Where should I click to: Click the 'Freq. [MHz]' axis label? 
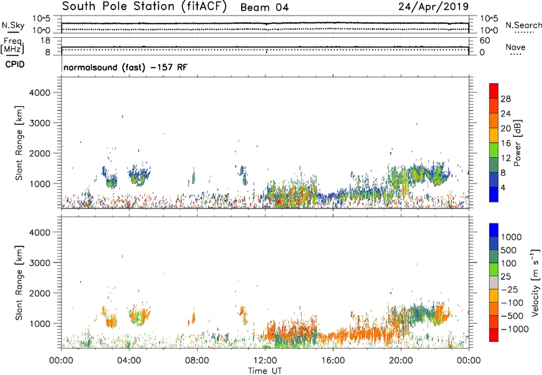(x=12, y=46)
